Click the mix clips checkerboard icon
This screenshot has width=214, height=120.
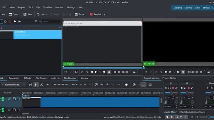point(96,85)
